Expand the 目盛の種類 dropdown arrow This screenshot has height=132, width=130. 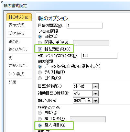(95, 86)
